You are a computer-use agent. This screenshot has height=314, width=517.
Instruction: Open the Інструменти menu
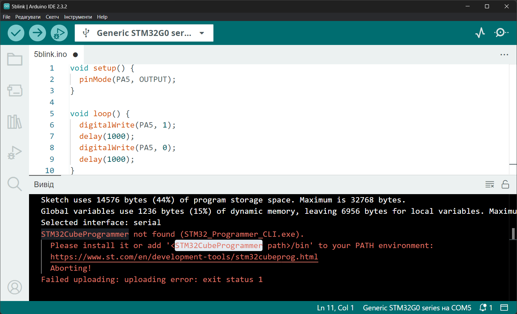(78, 17)
